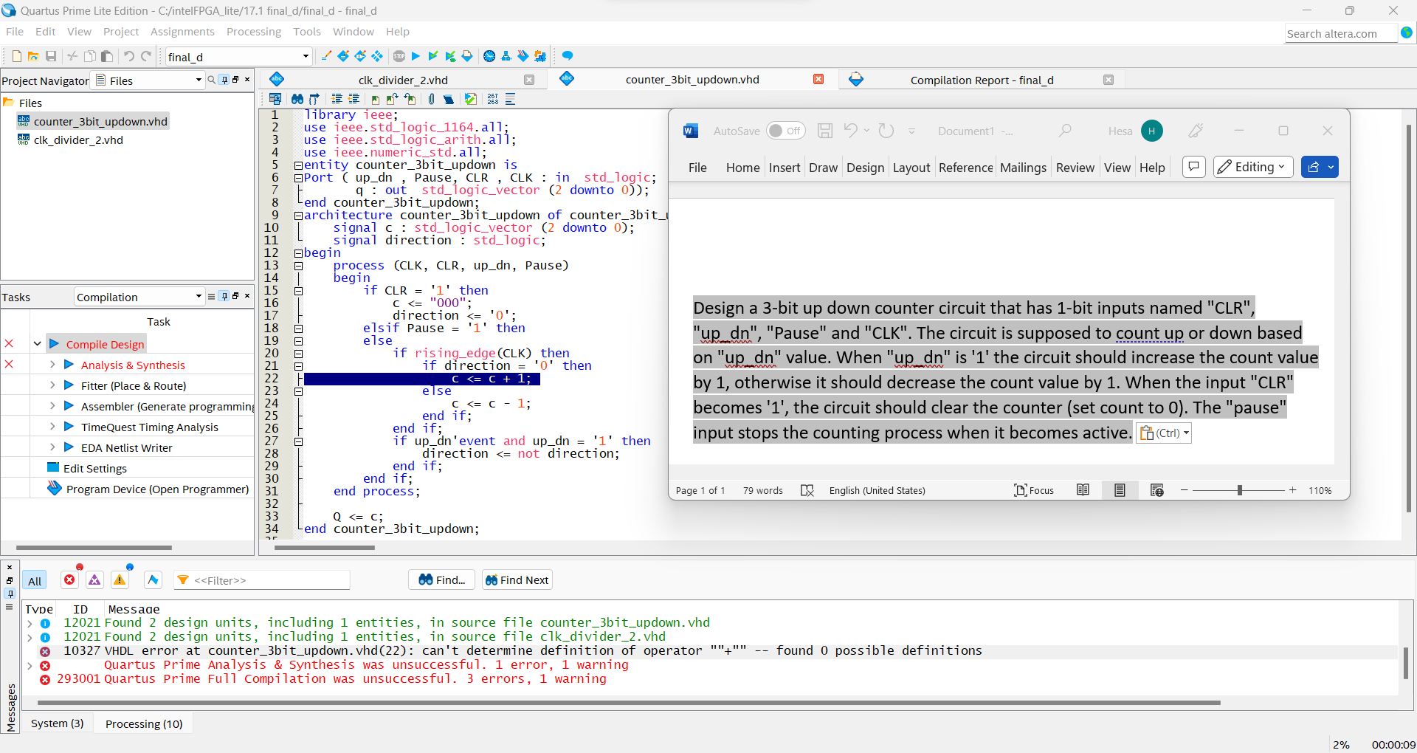Expand the Fitter (Place & Route) task

[x=52, y=385]
